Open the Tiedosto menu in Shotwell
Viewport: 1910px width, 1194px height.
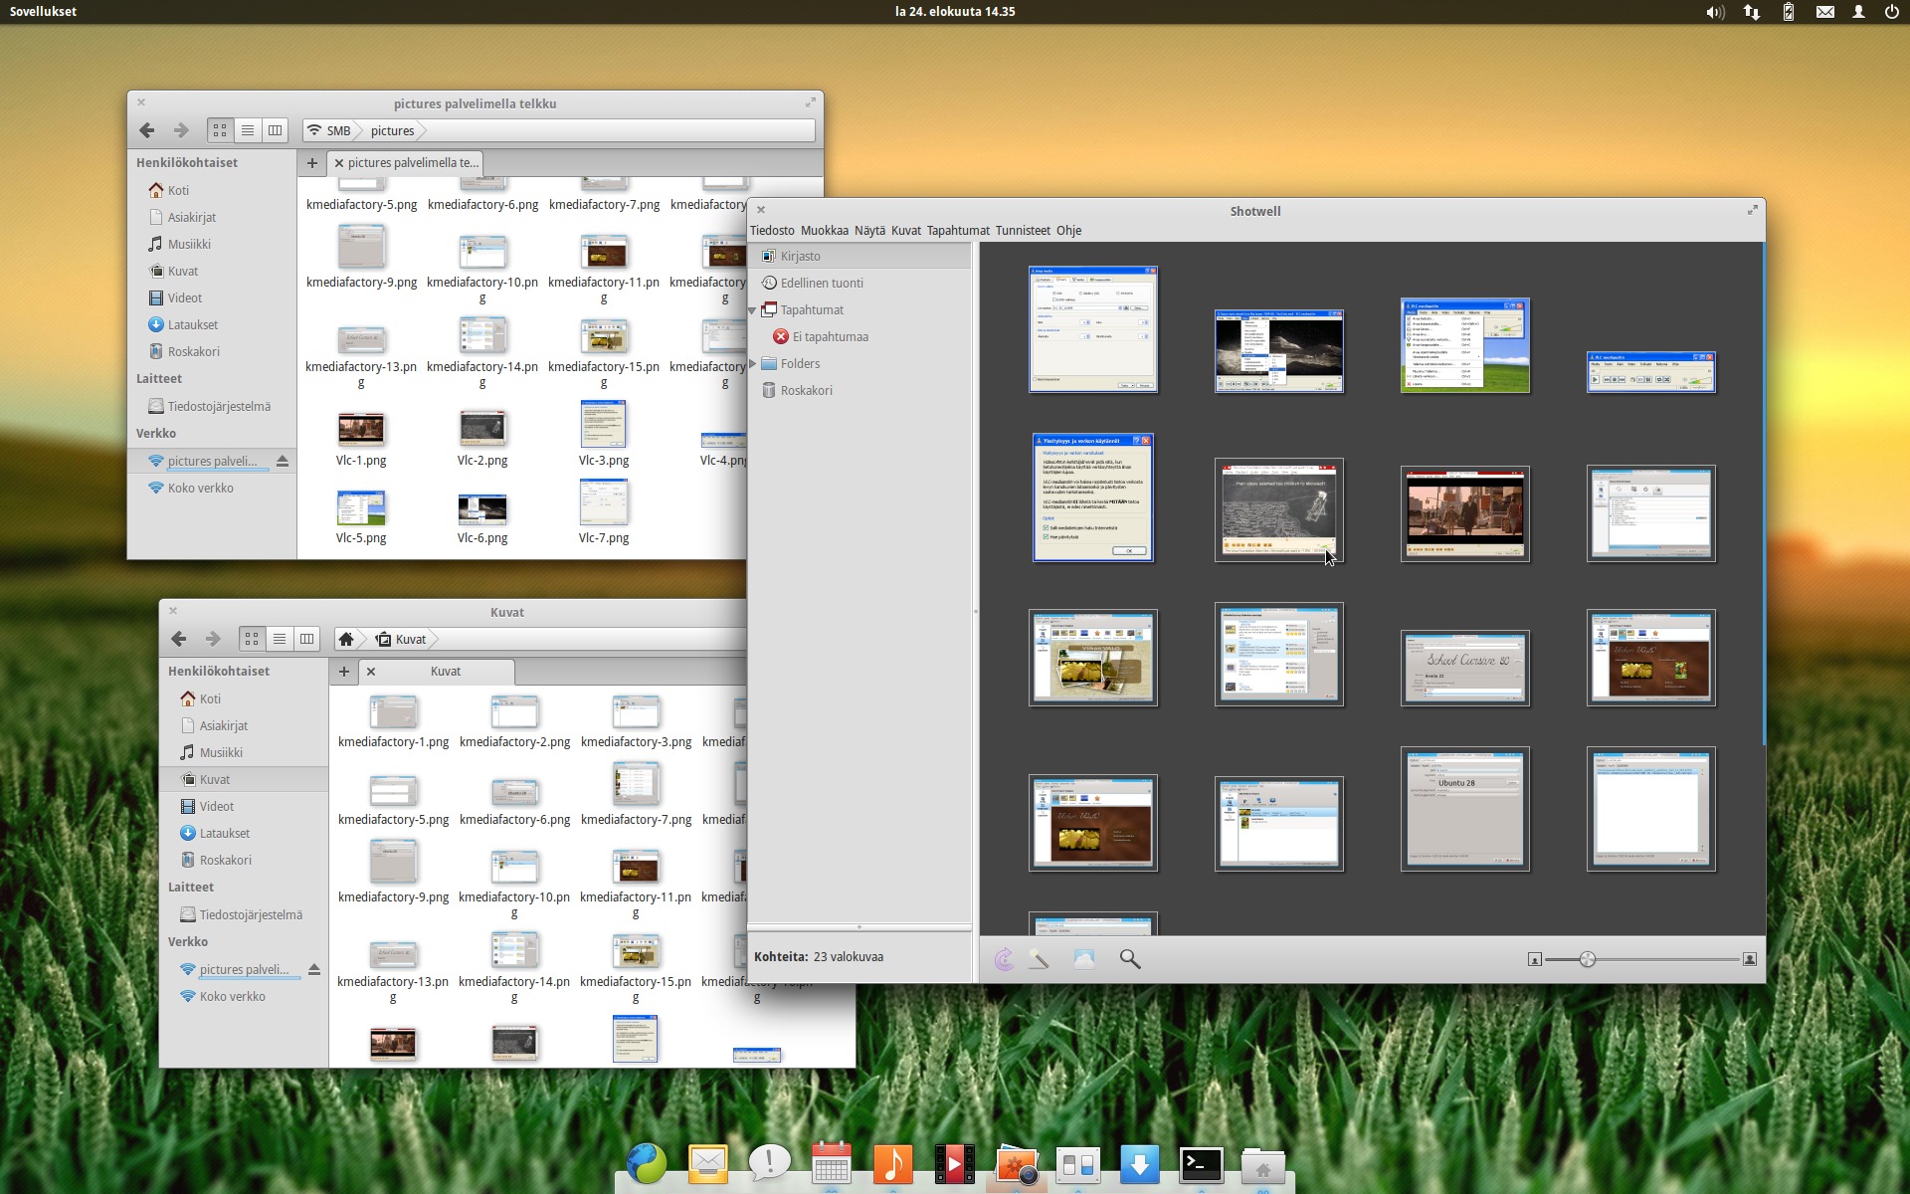[772, 230]
